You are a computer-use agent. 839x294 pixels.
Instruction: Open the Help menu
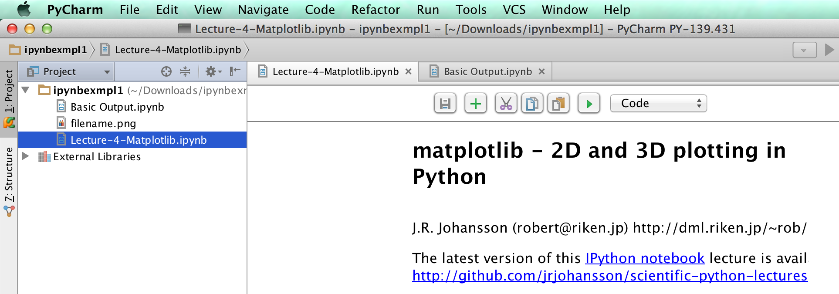point(617,10)
